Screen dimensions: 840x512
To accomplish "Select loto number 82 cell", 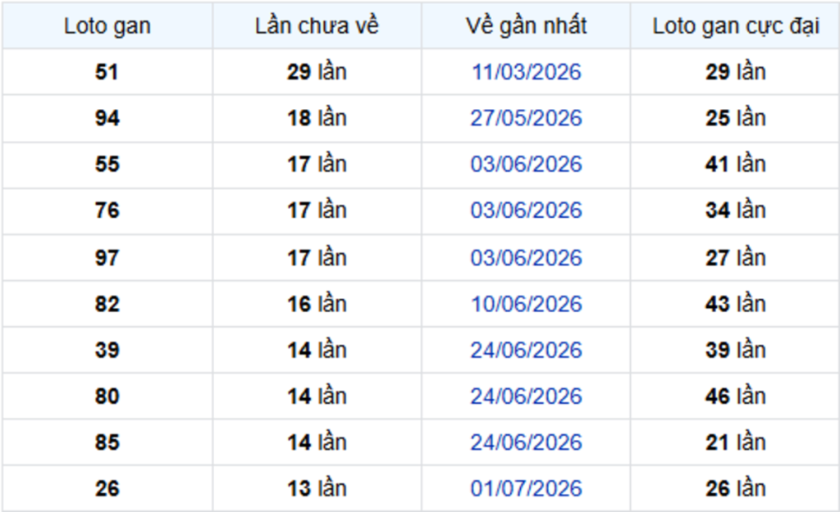I will coord(107,304).
